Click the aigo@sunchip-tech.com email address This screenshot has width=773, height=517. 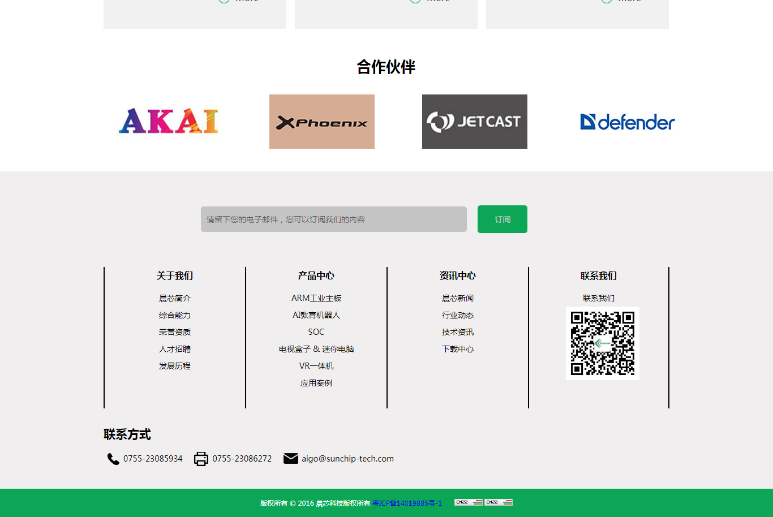pyautogui.click(x=347, y=459)
